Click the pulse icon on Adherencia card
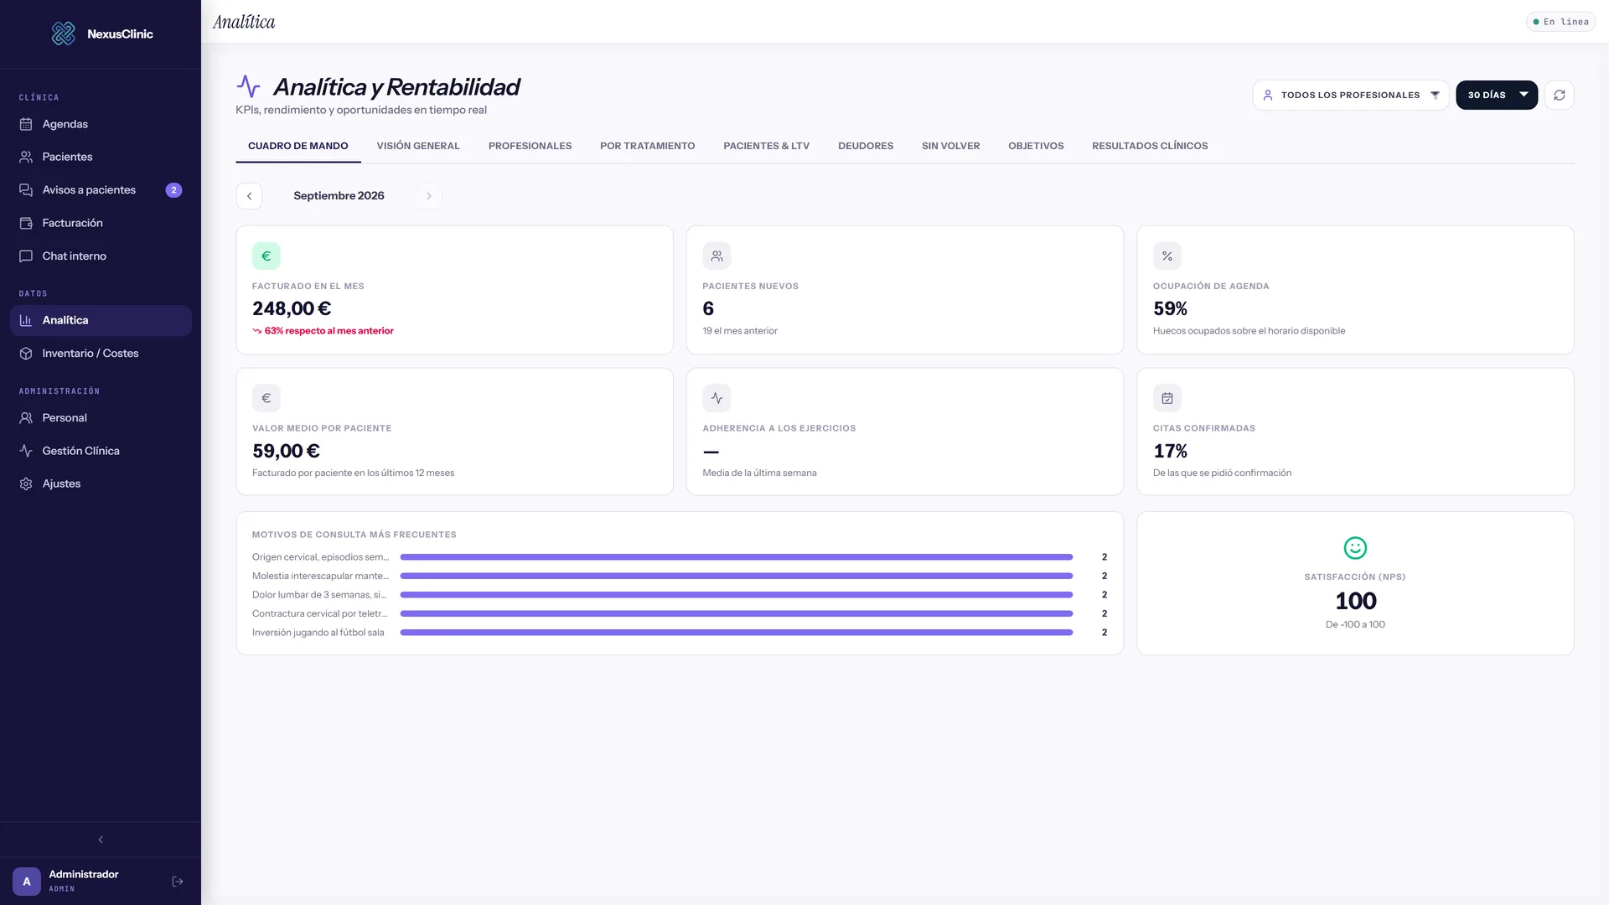1609x905 pixels. pos(717,398)
